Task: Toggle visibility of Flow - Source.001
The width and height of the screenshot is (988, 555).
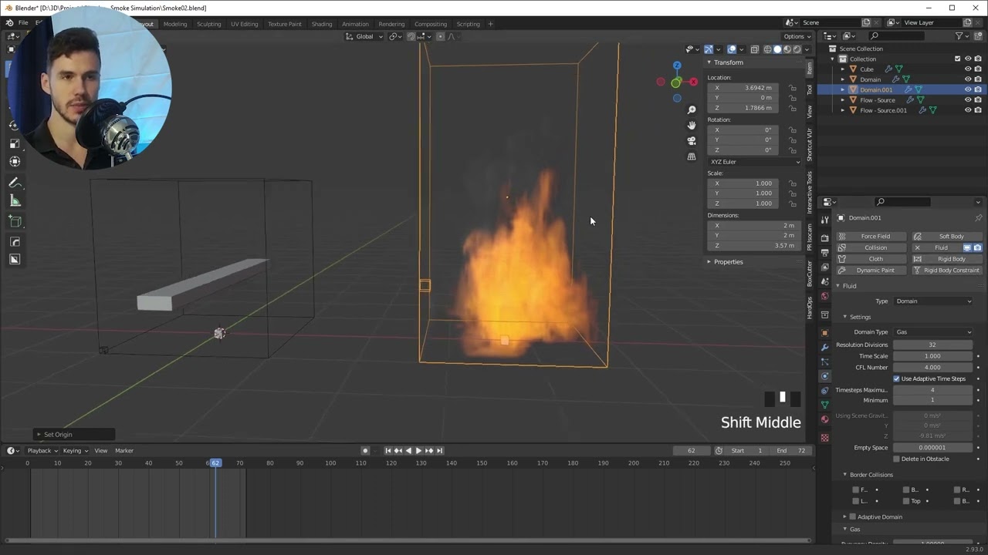Action: pyautogui.click(x=968, y=110)
